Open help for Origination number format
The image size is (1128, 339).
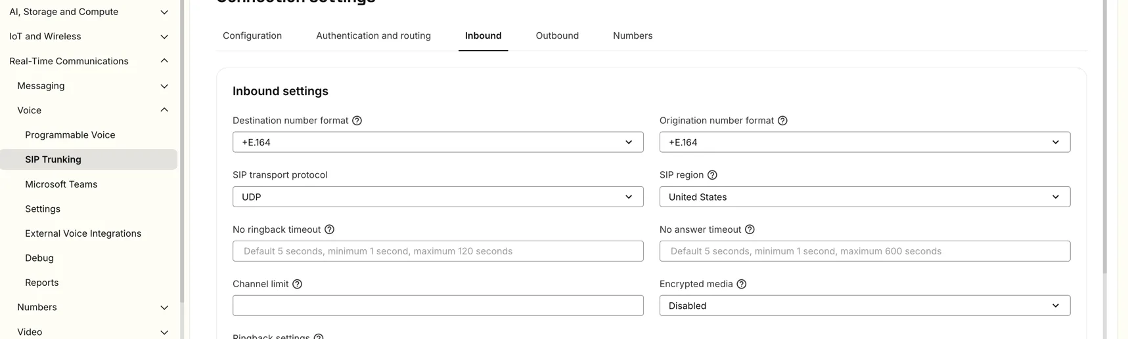click(782, 121)
